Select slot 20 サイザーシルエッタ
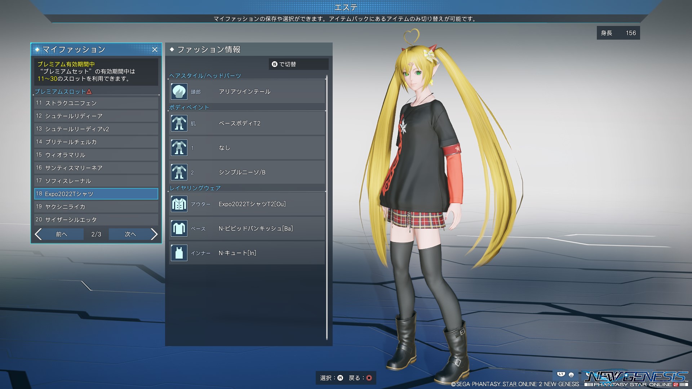The image size is (692, 389). [96, 220]
